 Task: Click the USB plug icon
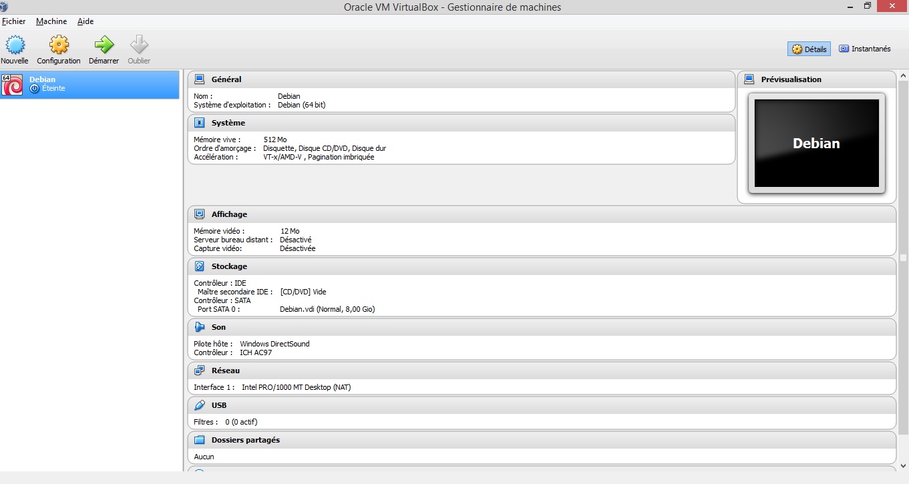pyautogui.click(x=199, y=405)
